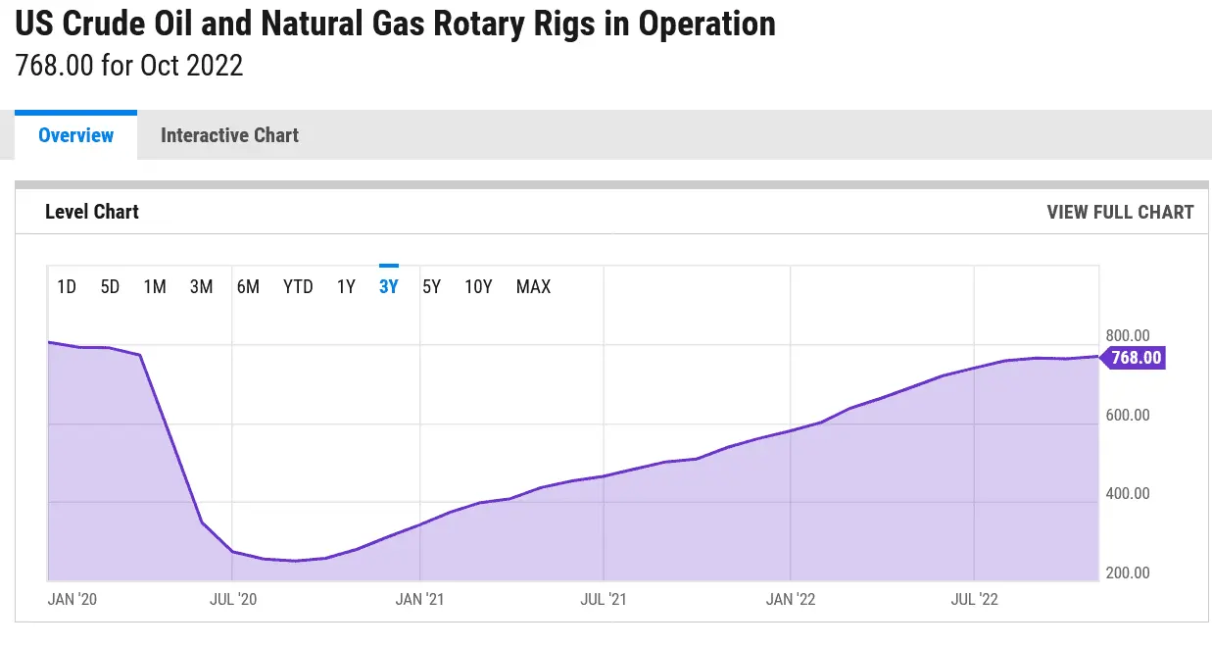This screenshot has height=647, width=1212.
Task: Click the VIEW FULL CHART link
Action: coord(1120,212)
